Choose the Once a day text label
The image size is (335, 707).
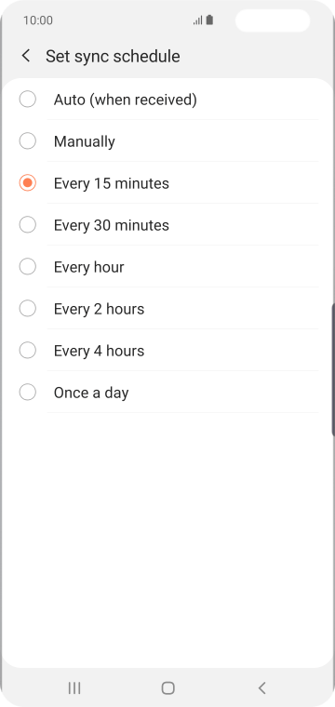pos(91,394)
